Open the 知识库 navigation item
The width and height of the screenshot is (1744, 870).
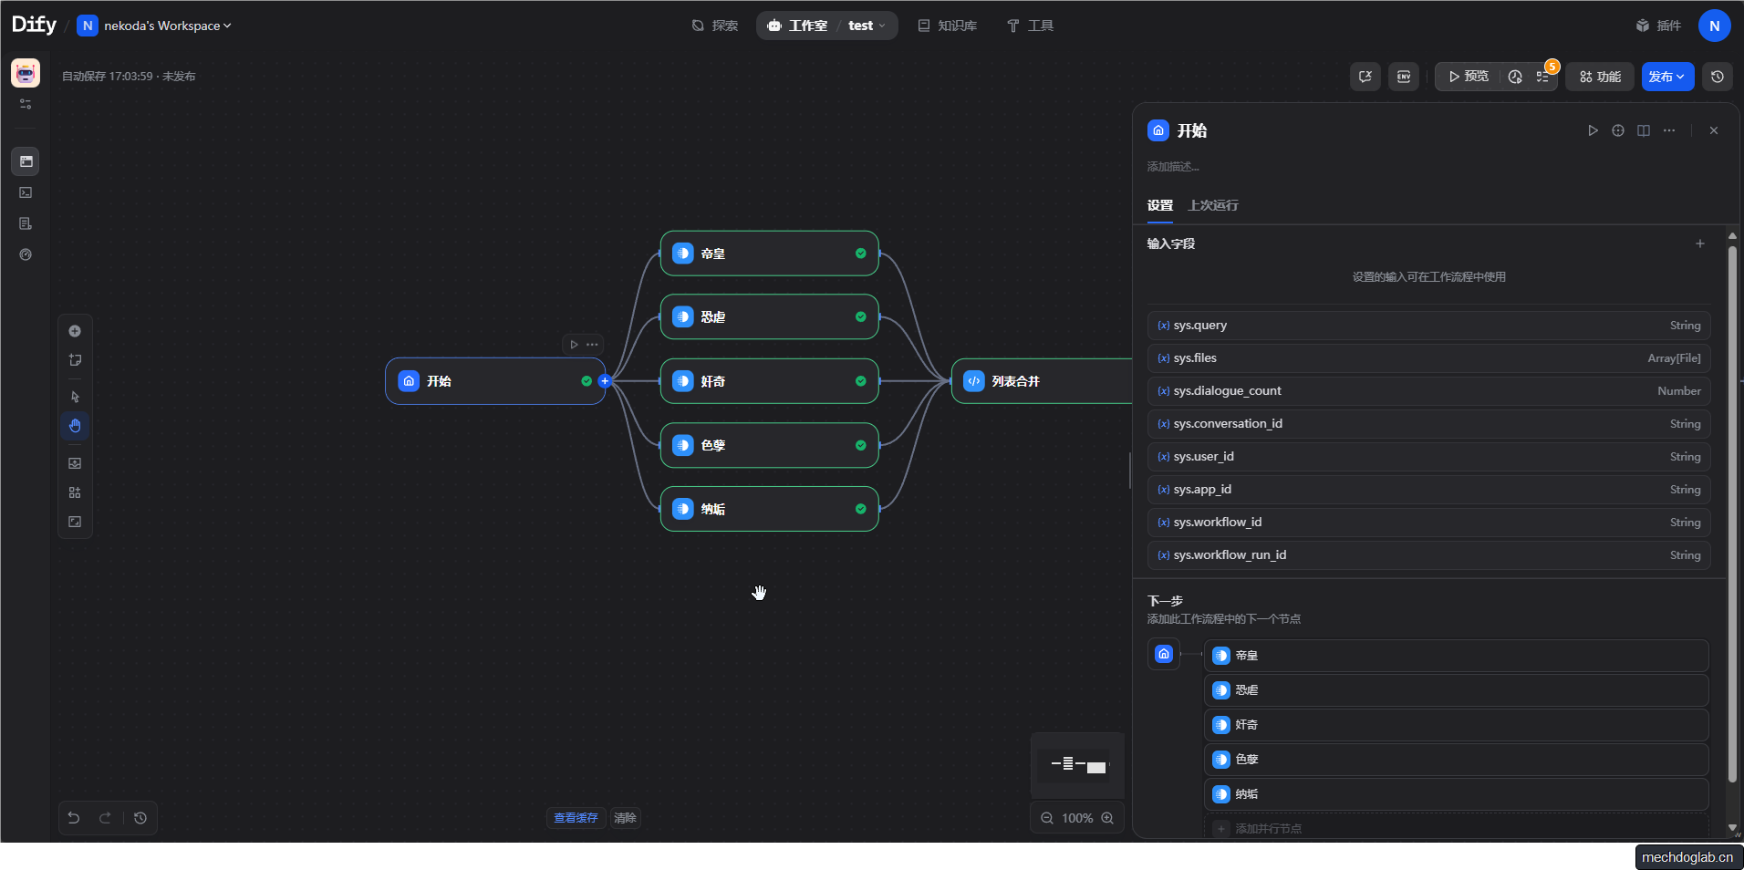tap(948, 26)
